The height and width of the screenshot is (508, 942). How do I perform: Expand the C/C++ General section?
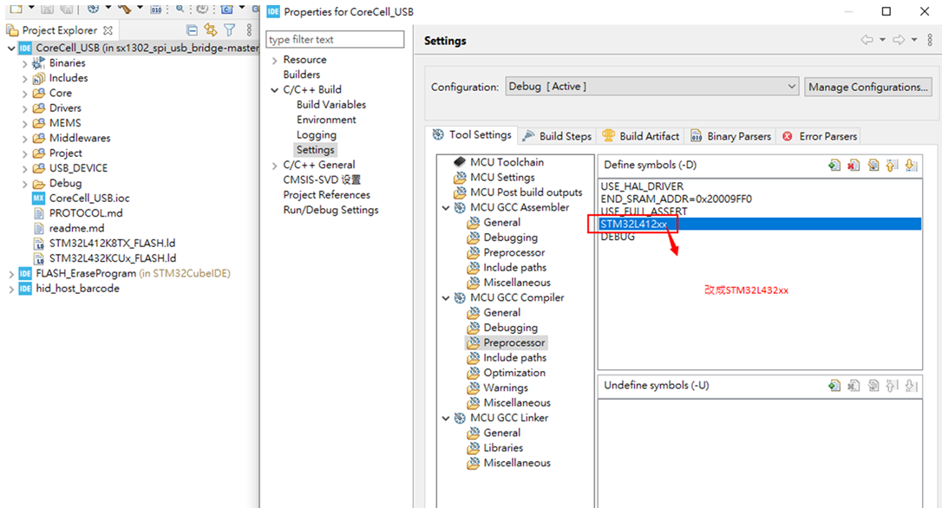click(275, 165)
